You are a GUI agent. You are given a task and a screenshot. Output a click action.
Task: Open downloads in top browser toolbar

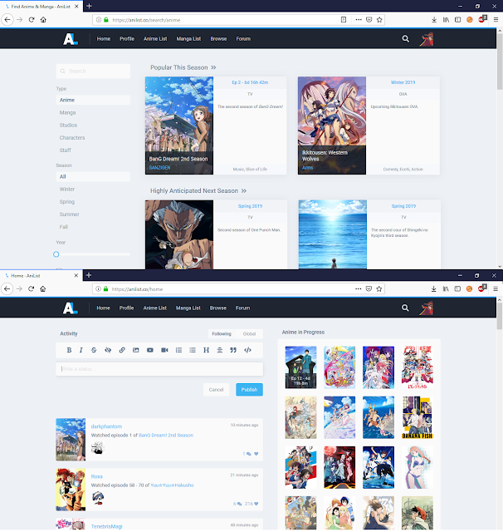(434, 20)
